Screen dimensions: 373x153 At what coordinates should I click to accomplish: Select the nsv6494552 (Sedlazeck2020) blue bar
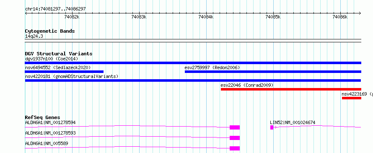(64, 72)
